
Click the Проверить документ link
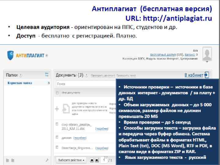tap(103, 76)
